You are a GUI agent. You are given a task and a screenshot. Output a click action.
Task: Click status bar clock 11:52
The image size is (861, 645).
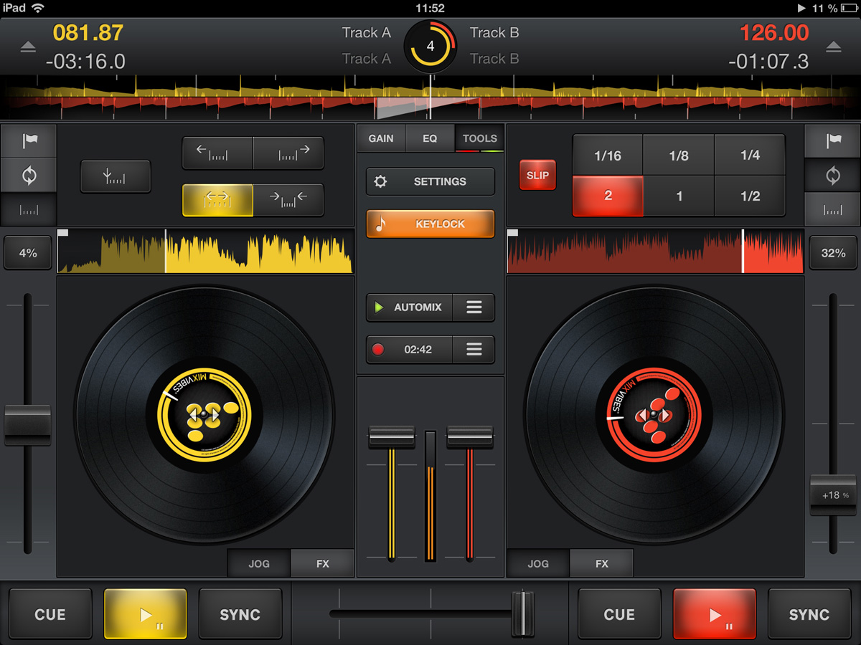[430, 8]
